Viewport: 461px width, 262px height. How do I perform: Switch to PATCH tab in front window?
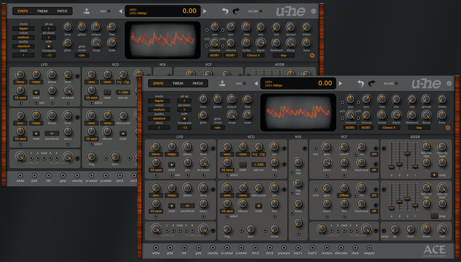(x=198, y=84)
